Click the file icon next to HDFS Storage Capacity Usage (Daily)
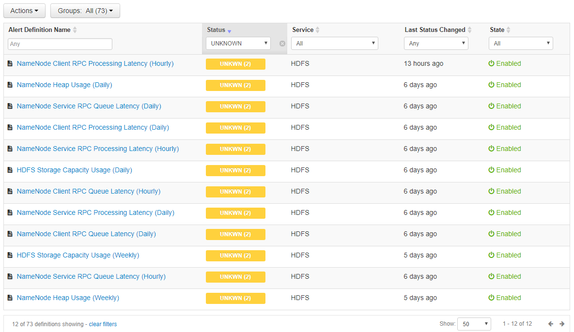 click(x=9, y=170)
